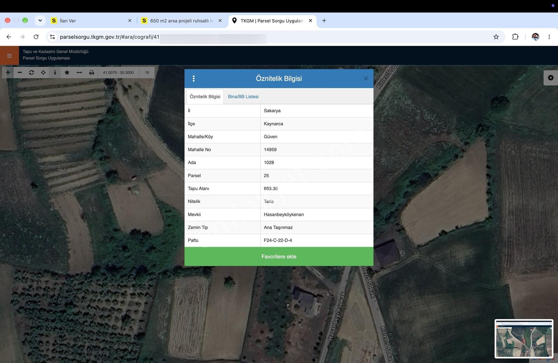558x363 pixels.
Task: Close the İlan Ver tab
Action: 130,21
